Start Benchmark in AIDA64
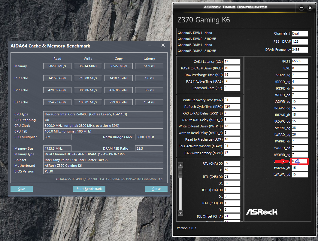The height and width of the screenshot is (241, 318). 89,189
